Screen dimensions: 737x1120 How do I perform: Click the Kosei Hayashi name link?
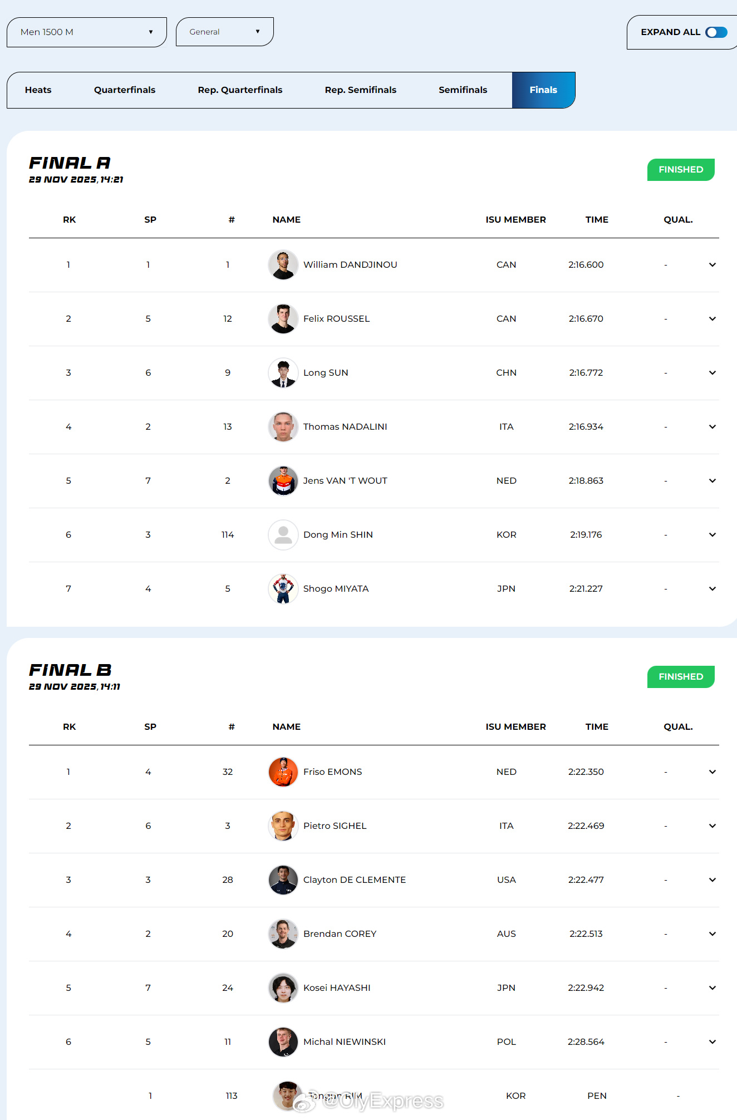336,988
